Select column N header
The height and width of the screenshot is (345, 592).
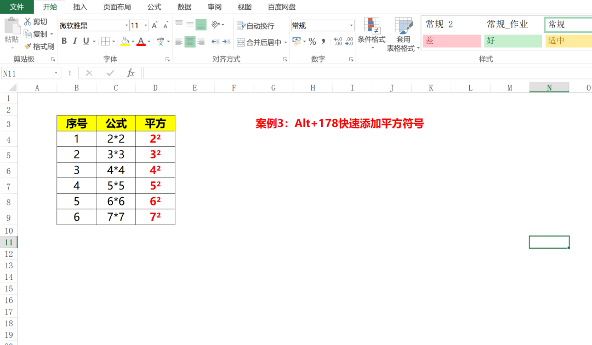(549, 88)
